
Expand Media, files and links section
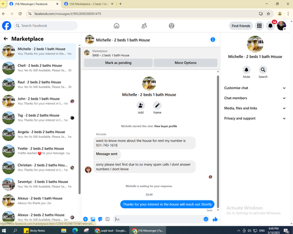click(x=255, y=108)
